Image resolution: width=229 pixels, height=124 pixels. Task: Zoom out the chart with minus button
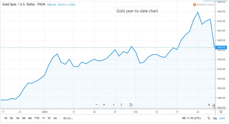click(97, 105)
